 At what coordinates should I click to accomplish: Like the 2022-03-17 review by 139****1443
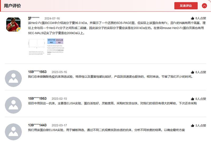coord(193,125)
